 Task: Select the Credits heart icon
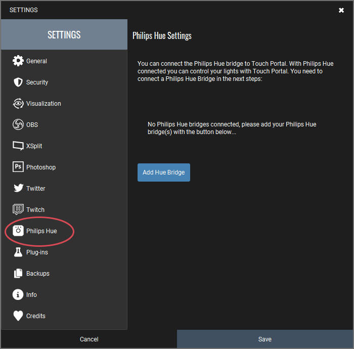coord(18,316)
